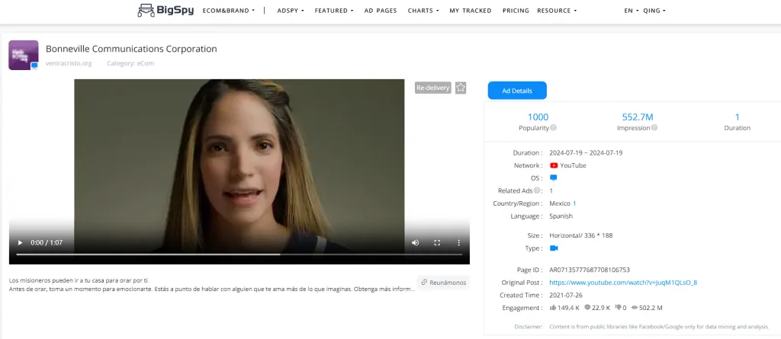This screenshot has height=339, width=781.
Task: Enter video fullscreen mode
Action: click(437, 243)
